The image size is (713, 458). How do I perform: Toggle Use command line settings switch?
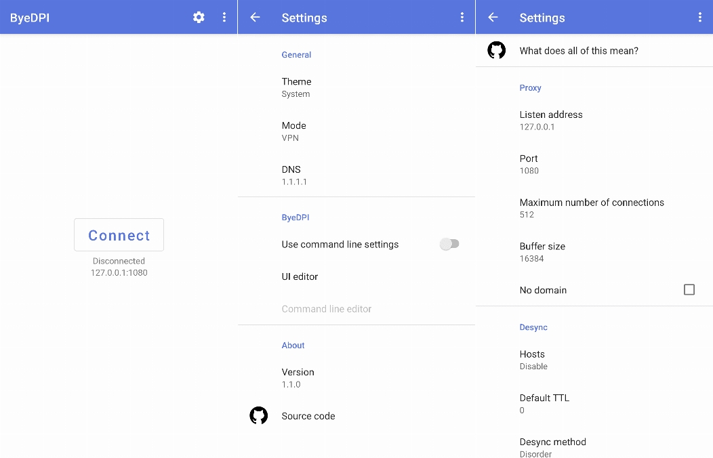click(x=449, y=244)
